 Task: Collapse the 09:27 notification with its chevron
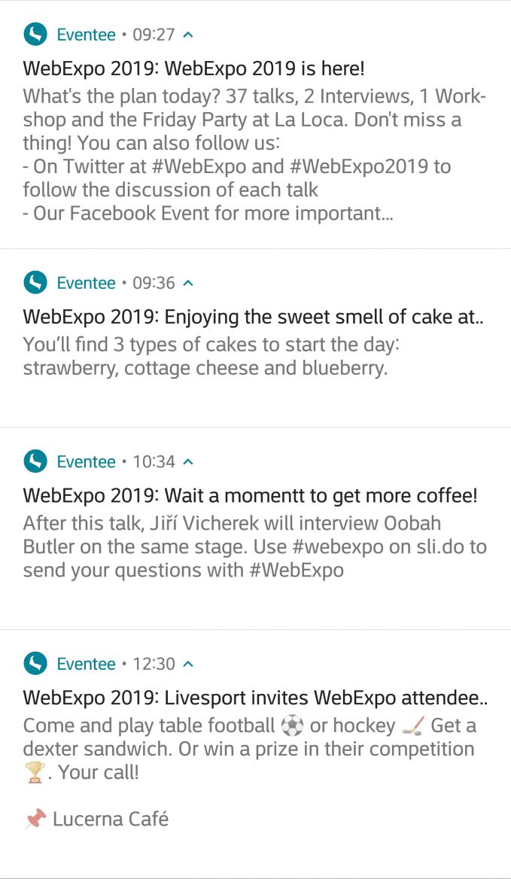click(188, 35)
